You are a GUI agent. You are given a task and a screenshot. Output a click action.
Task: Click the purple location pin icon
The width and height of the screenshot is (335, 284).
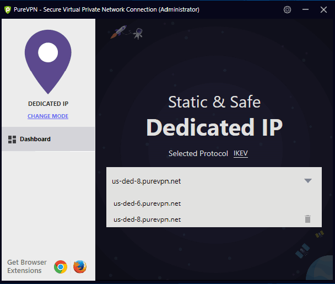[x=48, y=62]
